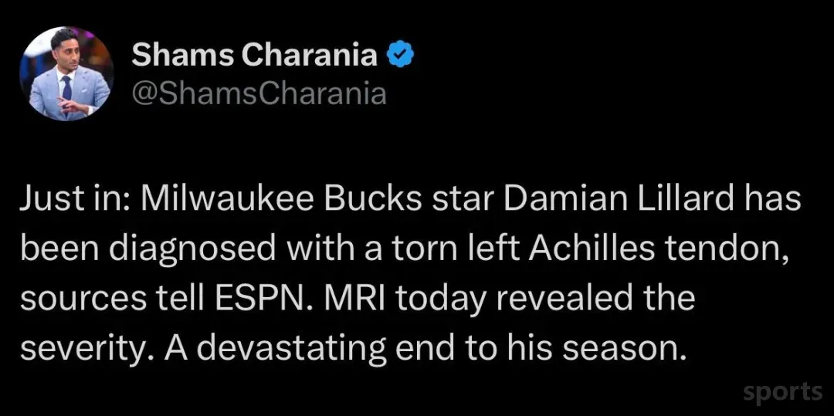Open the Shams Charania display name

click(254, 54)
